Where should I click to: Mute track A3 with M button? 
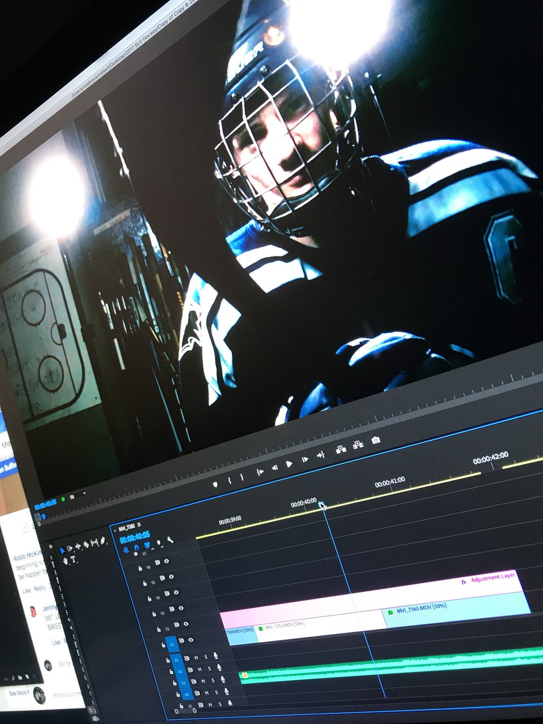[203, 681]
